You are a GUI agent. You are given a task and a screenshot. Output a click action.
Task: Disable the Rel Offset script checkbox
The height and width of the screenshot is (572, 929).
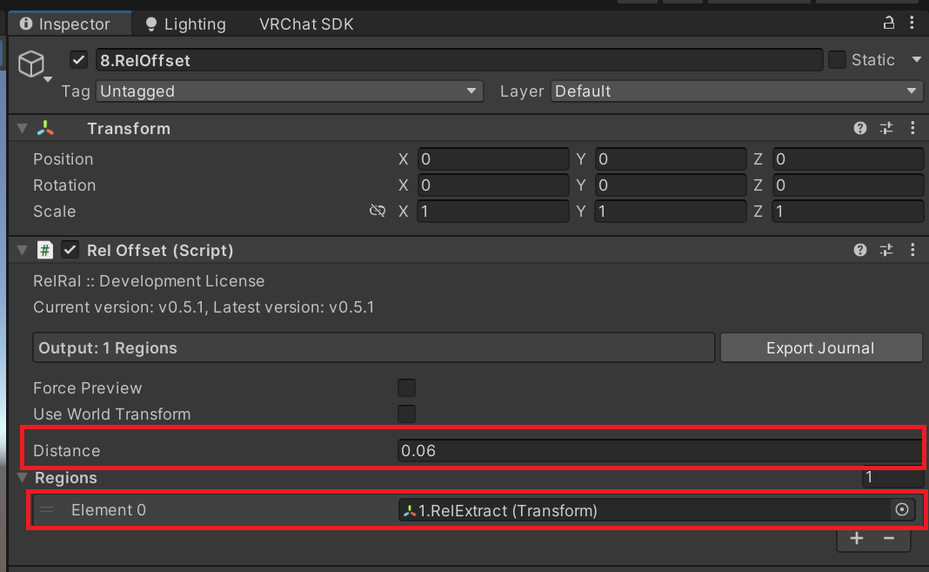[x=70, y=250]
